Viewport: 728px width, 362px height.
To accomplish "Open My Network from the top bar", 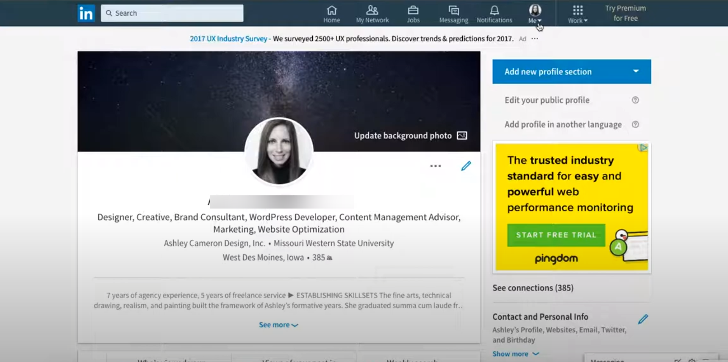I will [x=372, y=14].
